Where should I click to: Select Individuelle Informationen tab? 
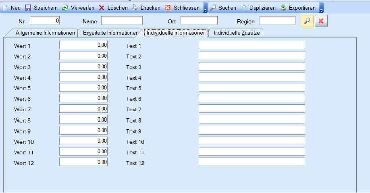click(x=176, y=33)
